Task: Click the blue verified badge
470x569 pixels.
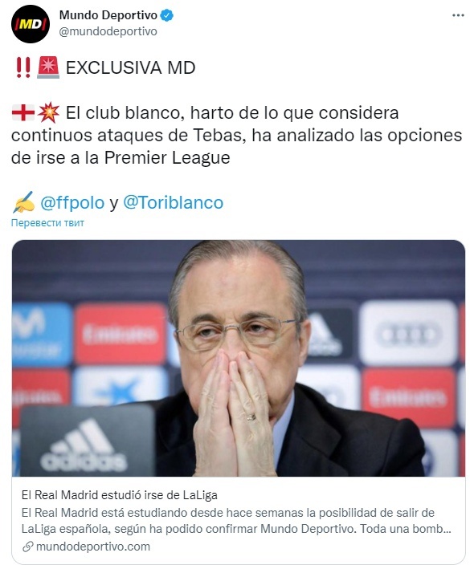Action: tap(167, 15)
